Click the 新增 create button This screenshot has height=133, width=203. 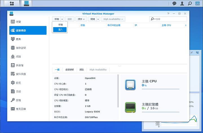[57, 19]
